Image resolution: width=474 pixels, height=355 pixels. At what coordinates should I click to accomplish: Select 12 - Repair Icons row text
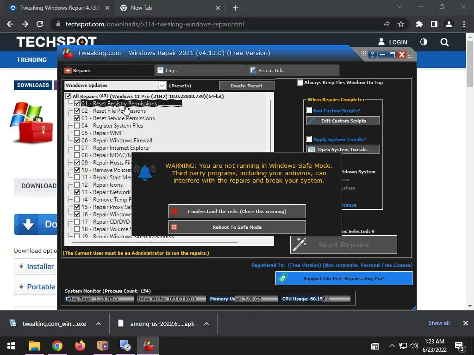pyautogui.click(x=102, y=185)
